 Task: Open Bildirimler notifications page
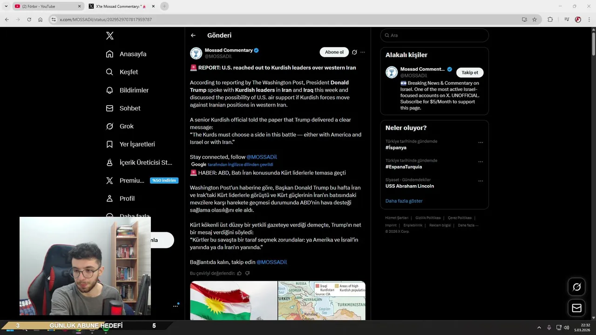click(127, 90)
